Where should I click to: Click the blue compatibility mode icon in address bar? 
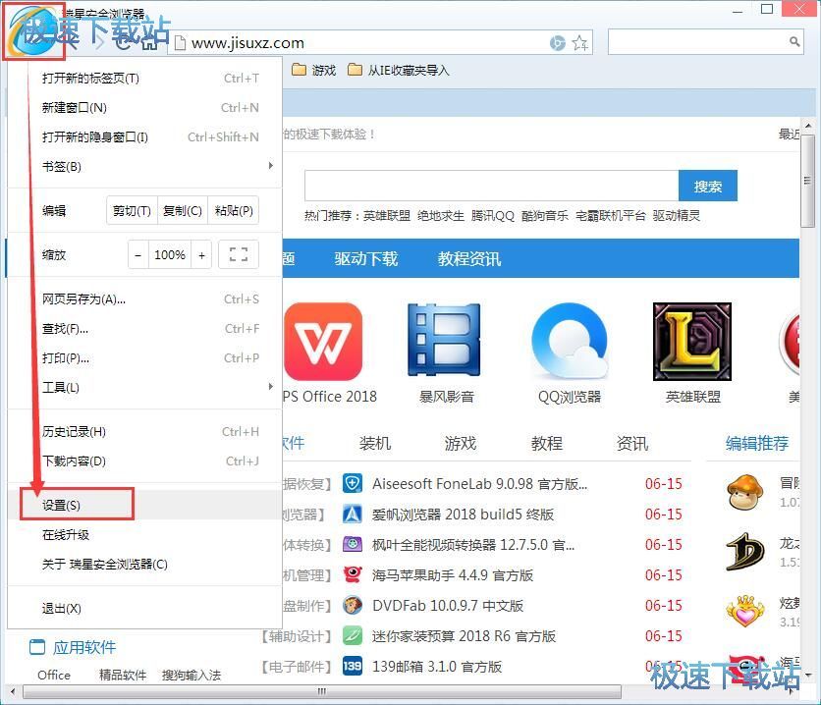[557, 43]
